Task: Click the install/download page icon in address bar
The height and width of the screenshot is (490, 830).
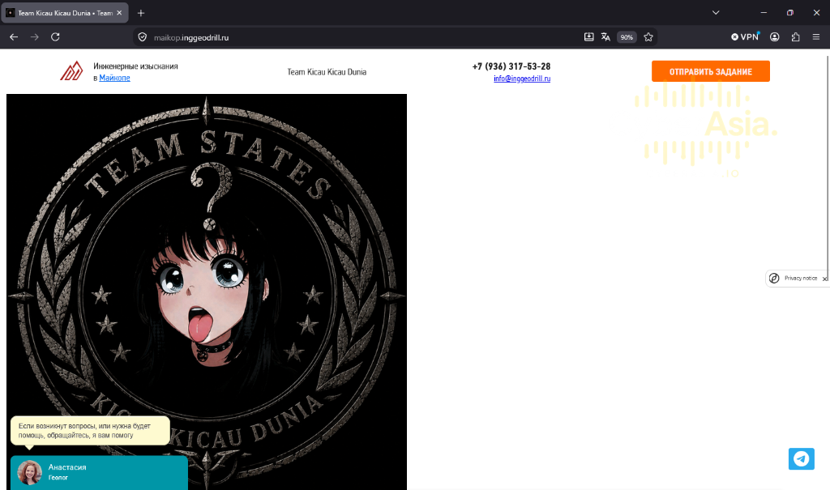Action: point(588,37)
